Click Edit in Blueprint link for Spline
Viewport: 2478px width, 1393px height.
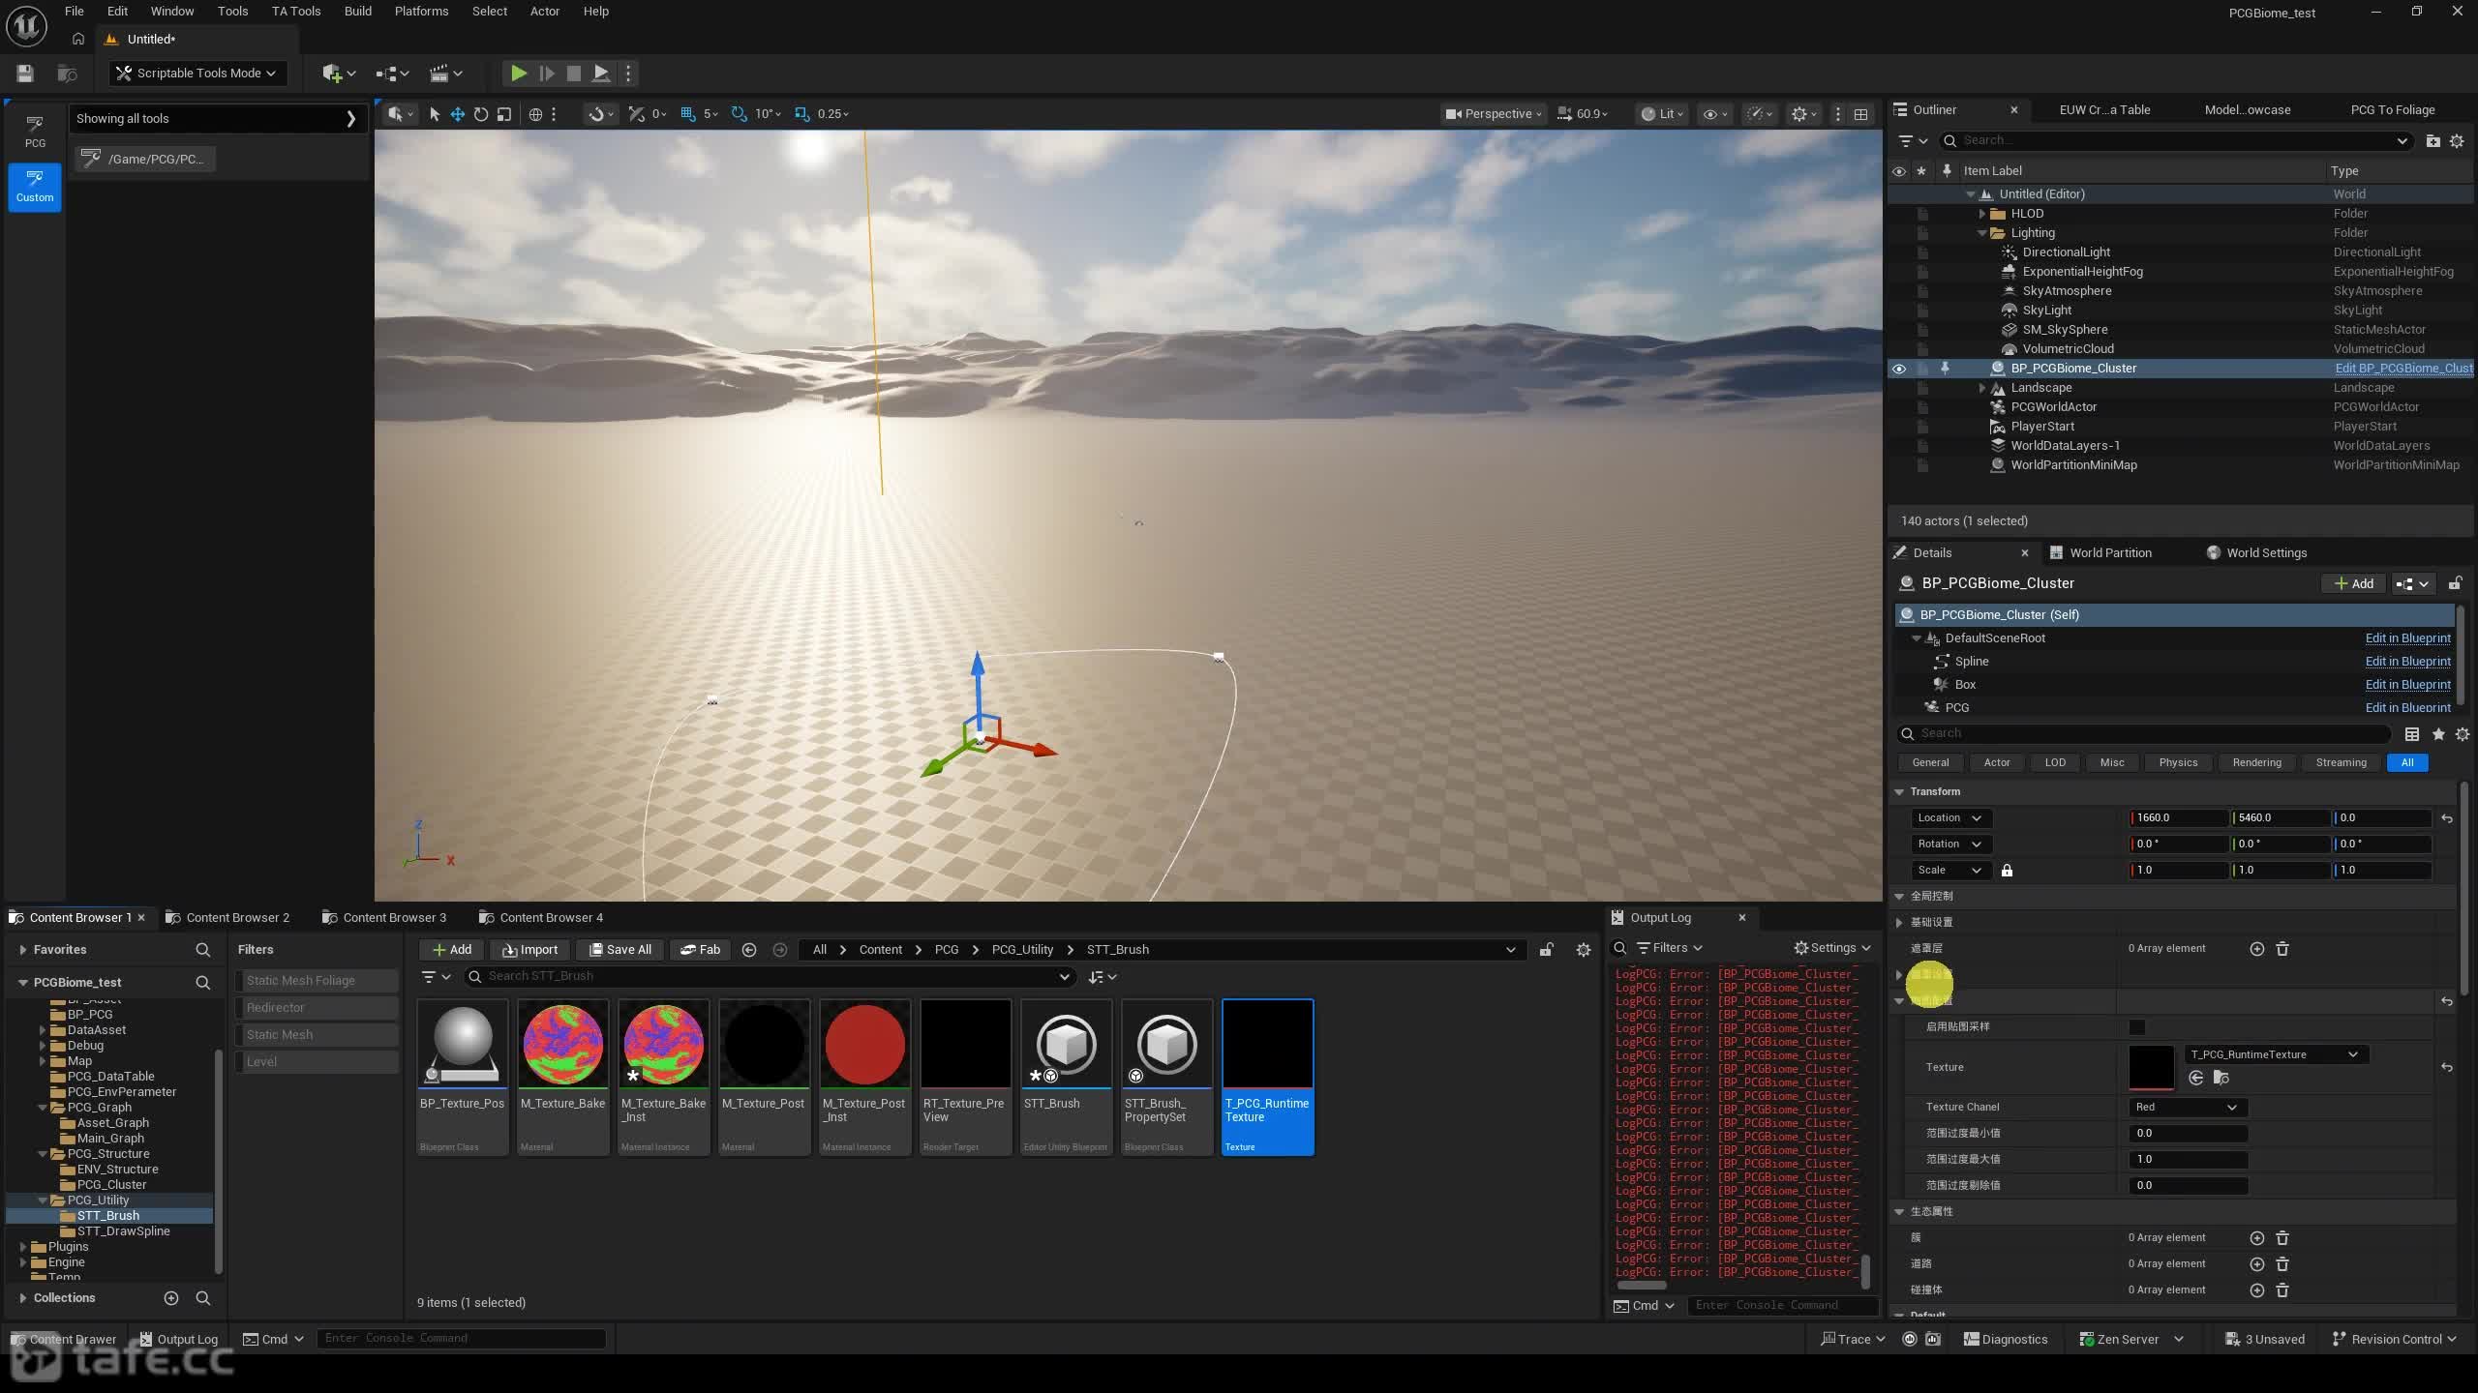[2407, 662]
